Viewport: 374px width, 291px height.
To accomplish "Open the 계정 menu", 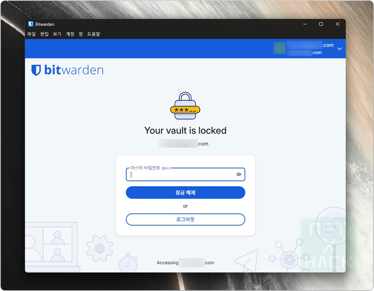I will click(x=70, y=34).
